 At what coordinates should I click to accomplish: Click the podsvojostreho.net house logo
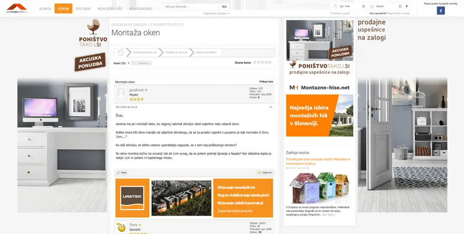(17, 8)
